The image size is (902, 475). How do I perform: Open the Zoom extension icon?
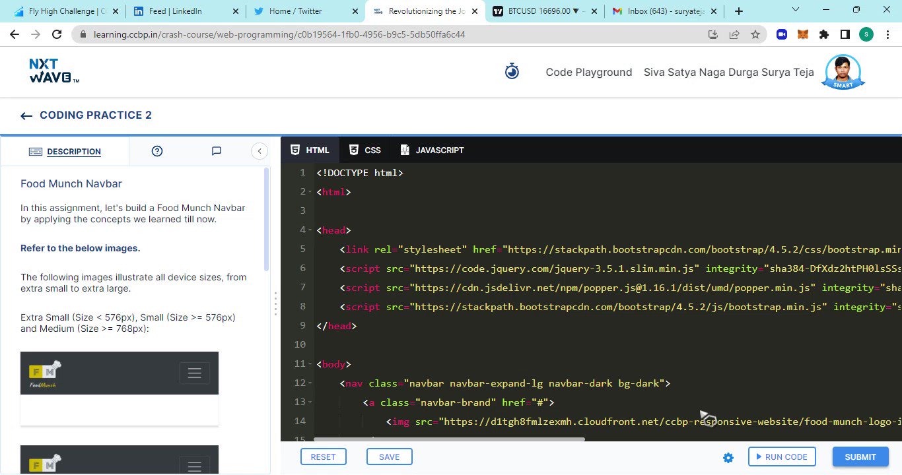[782, 34]
